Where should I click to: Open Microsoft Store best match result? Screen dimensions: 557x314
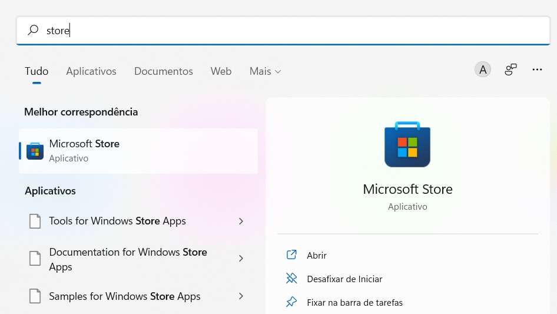(x=138, y=151)
